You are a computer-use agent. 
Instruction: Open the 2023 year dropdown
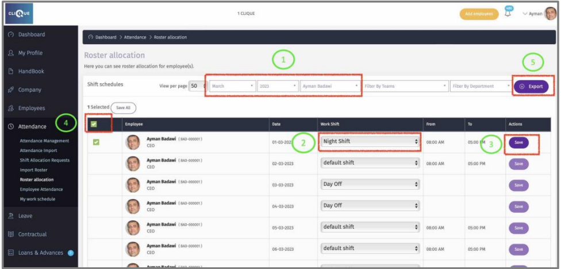pos(277,86)
